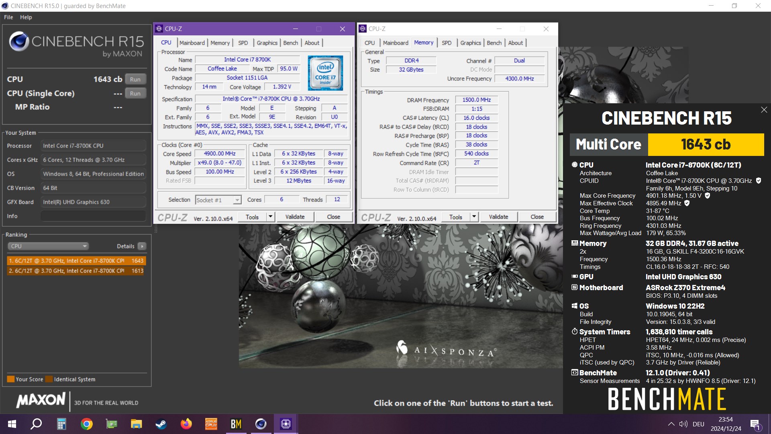Viewport: 771px width, 434px height.
Task: Click Cinebench R15 logo sphere
Action: [19, 41]
